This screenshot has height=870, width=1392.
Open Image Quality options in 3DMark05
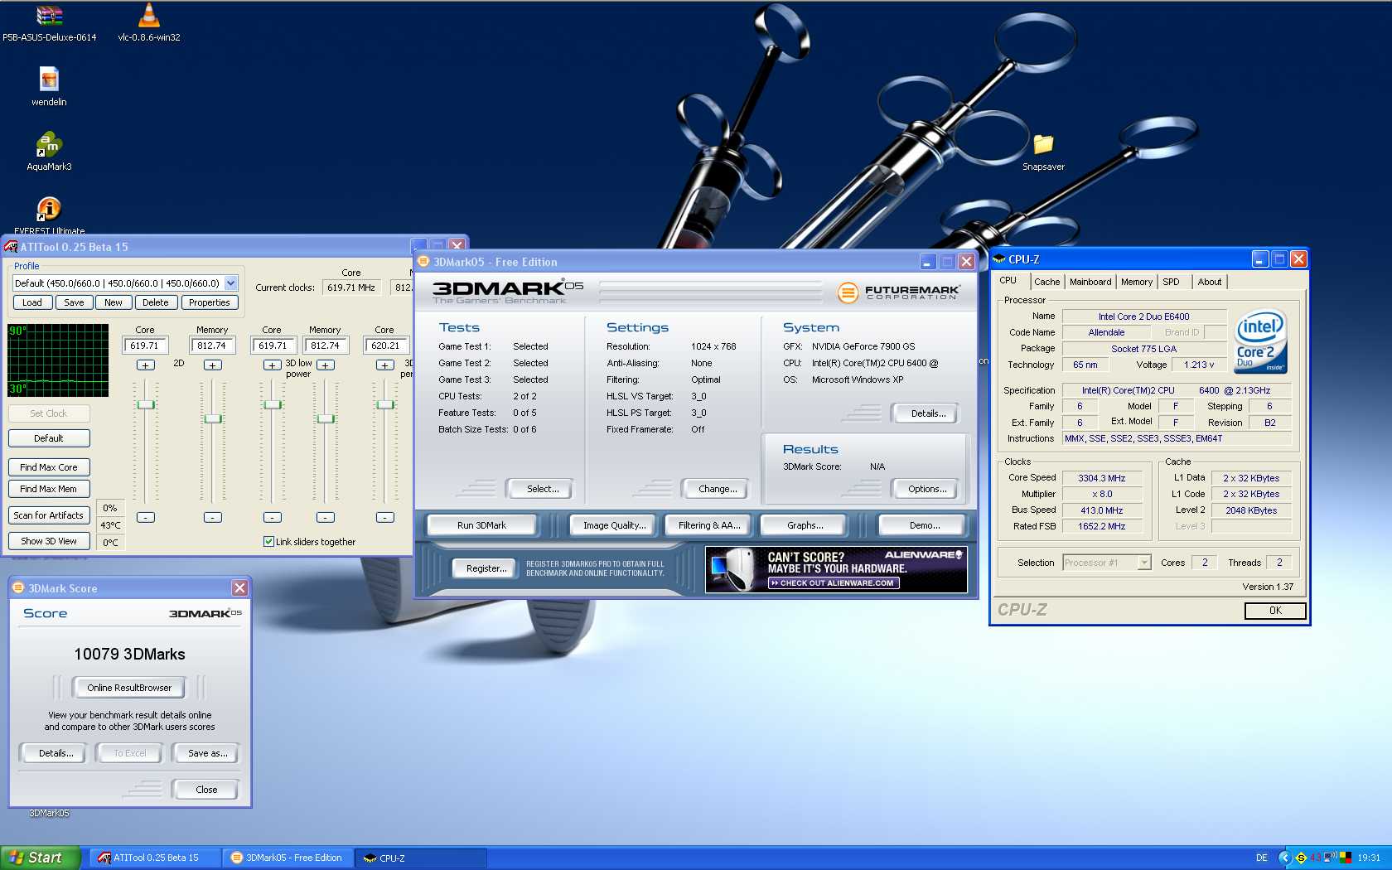click(614, 525)
